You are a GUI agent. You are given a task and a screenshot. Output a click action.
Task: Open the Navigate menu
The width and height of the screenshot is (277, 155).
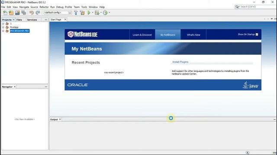24,7
